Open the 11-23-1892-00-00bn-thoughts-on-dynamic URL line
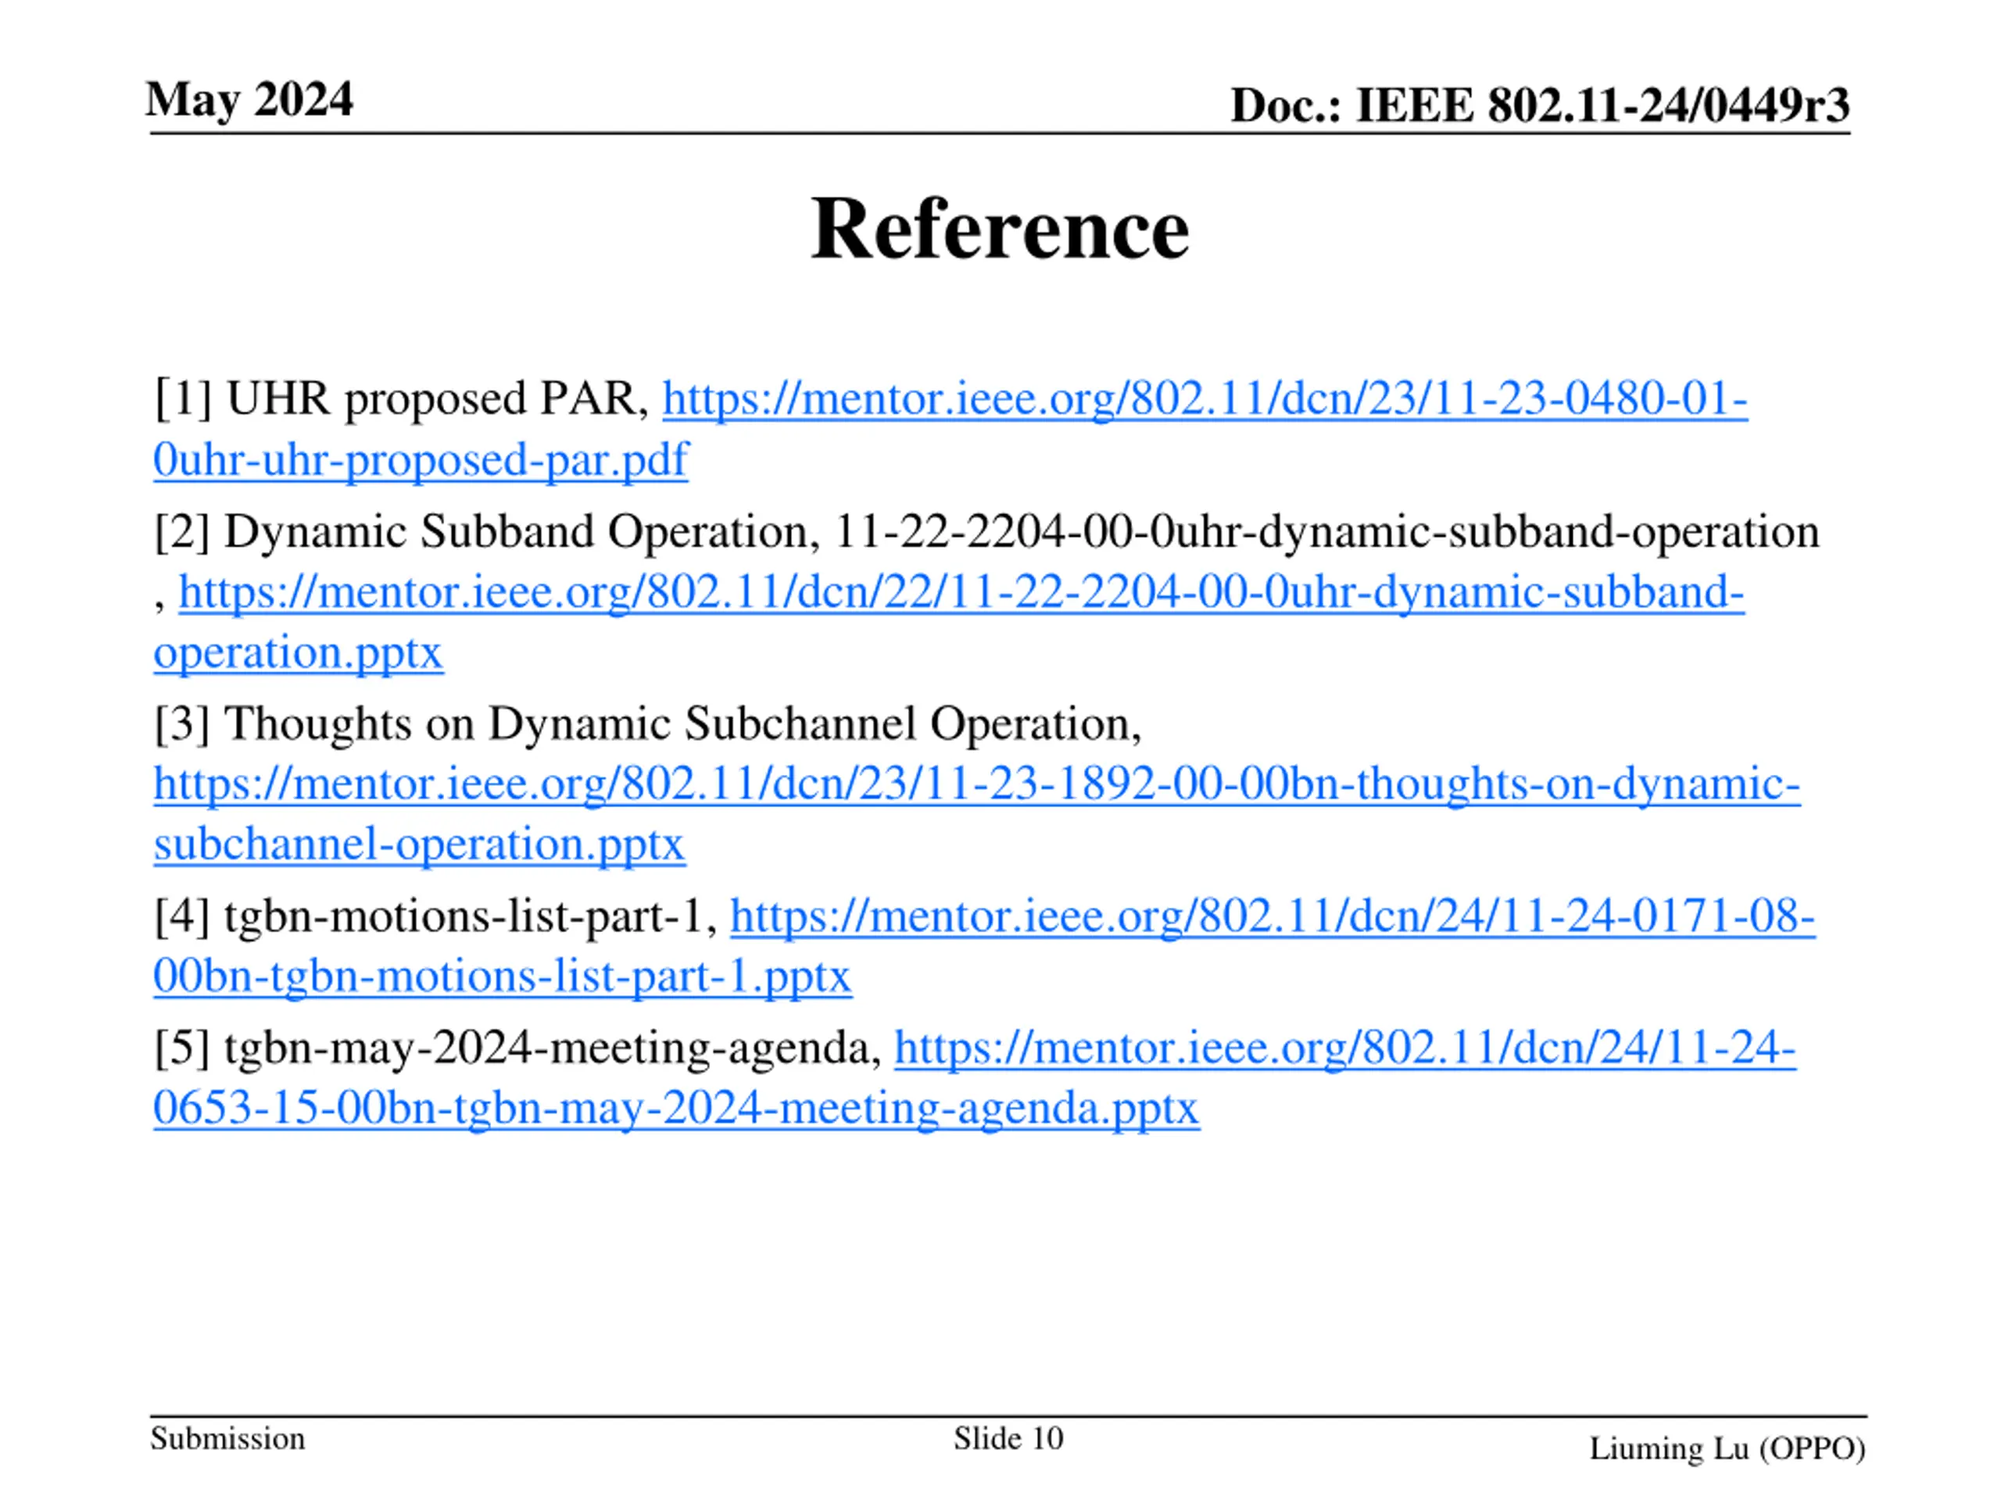Viewport: 2001px width, 1500px height. coord(976,784)
